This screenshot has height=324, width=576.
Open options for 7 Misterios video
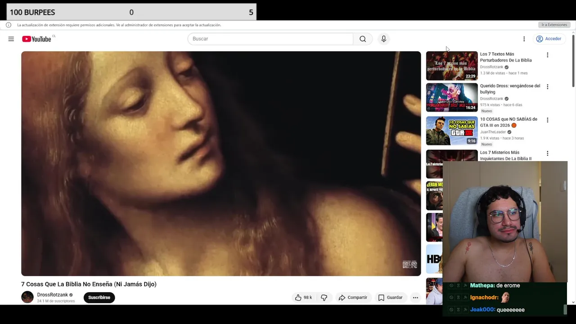click(547, 153)
